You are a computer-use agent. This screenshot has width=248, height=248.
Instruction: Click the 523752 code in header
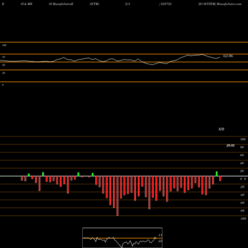pos(166,4)
